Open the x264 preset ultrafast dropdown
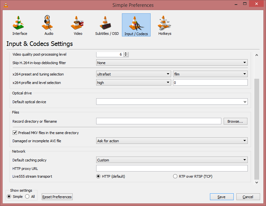This screenshot has width=266, height=206. 134,74
